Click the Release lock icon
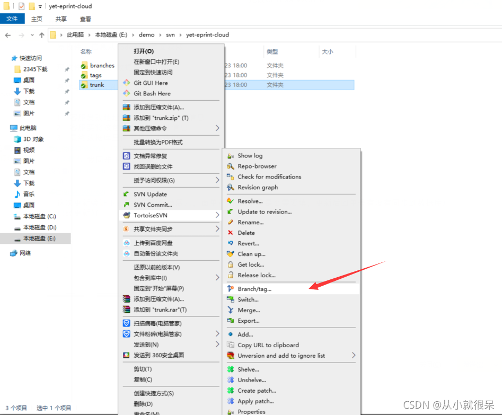Screen dimensions: 502x415 click(231, 275)
